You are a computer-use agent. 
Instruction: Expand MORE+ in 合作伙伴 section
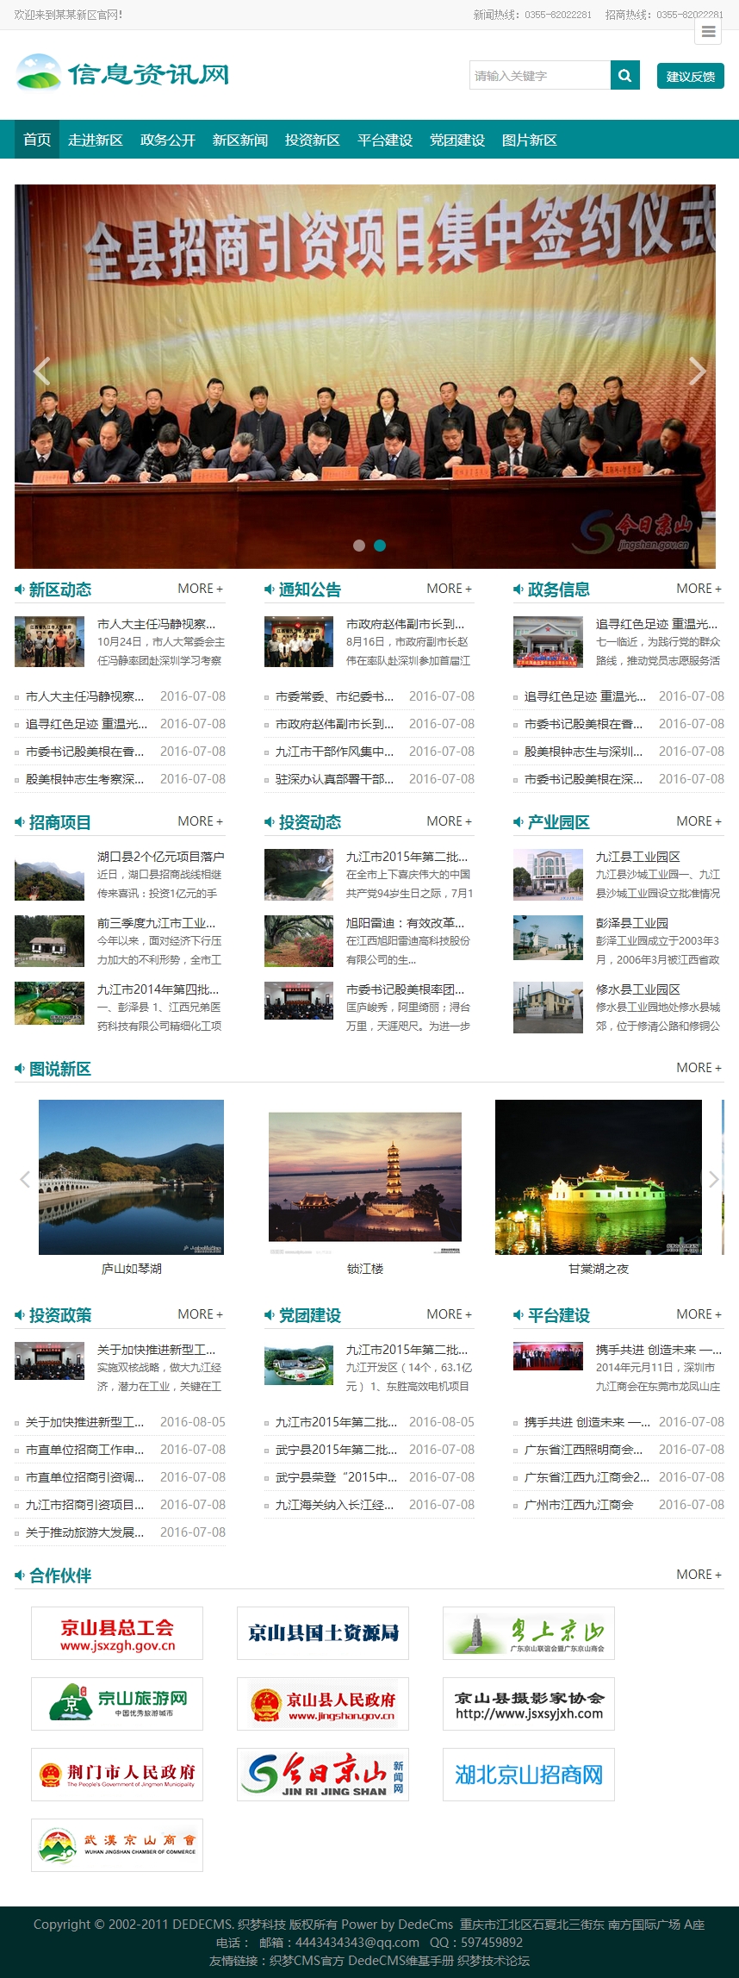pyautogui.click(x=699, y=1575)
